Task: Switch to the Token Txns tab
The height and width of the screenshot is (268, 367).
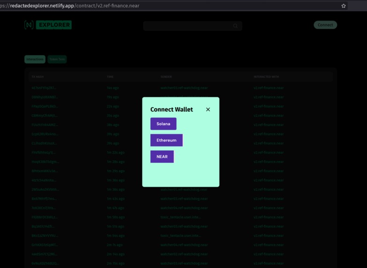Action: pos(57,59)
